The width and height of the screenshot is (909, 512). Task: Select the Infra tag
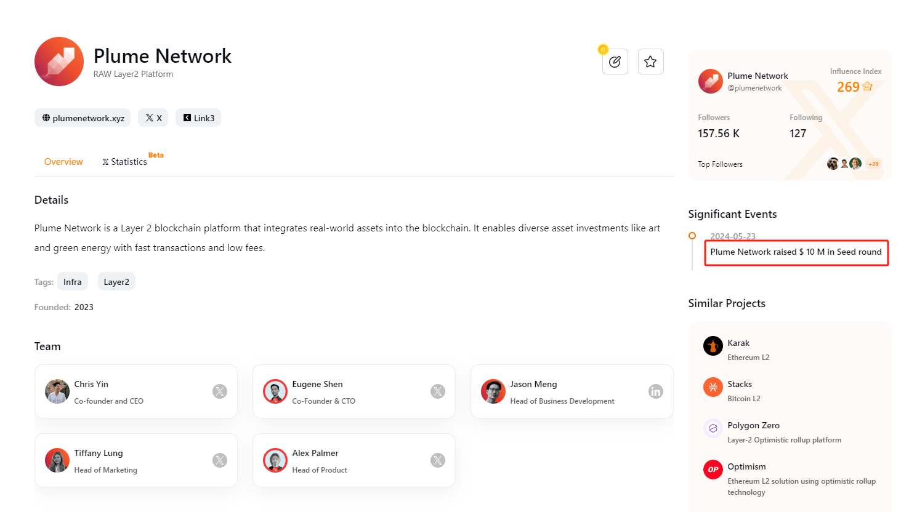point(73,282)
